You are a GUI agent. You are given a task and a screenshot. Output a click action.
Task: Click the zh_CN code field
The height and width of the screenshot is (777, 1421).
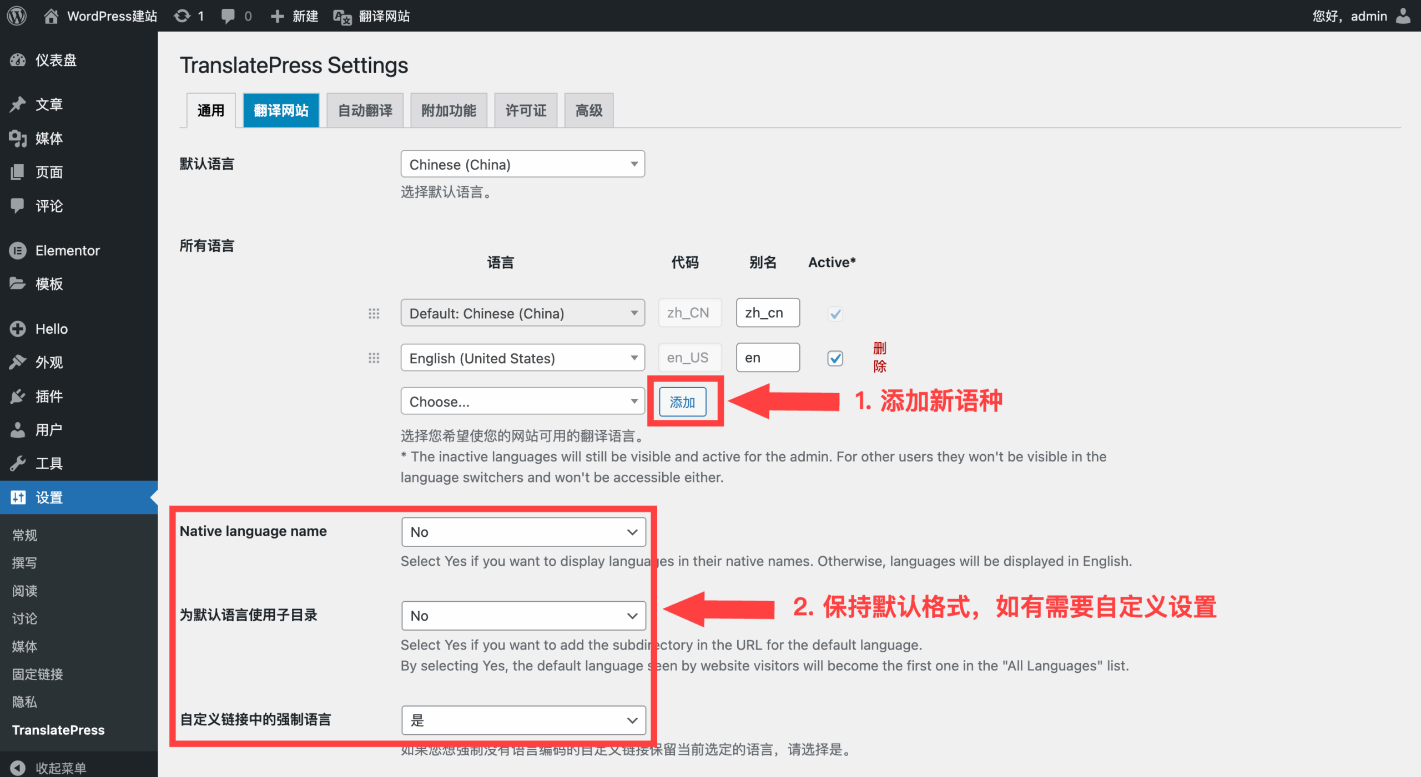(x=689, y=313)
